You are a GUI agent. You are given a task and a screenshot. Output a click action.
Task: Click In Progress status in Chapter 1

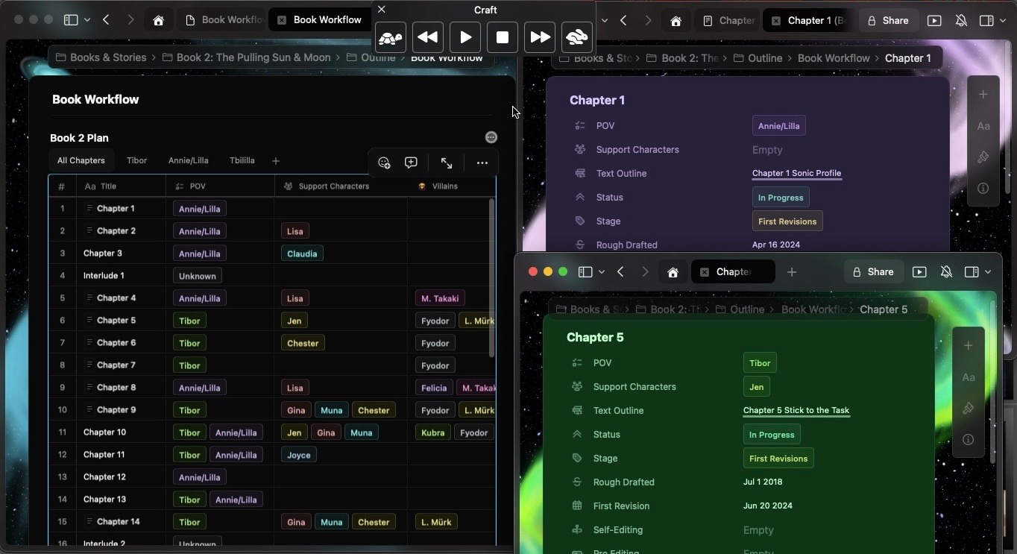tap(781, 198)
